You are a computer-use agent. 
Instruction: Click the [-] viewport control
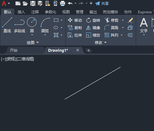coord(3,59)
